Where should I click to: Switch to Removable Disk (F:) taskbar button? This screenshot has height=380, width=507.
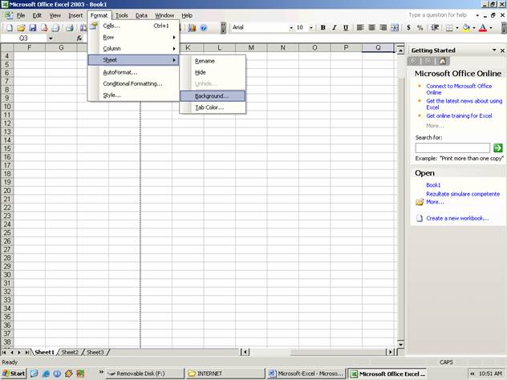145,374
